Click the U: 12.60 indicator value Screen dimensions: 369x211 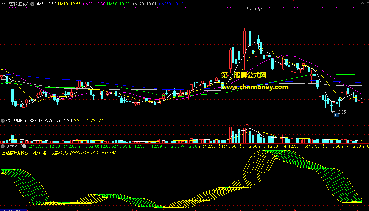[103, 146]
